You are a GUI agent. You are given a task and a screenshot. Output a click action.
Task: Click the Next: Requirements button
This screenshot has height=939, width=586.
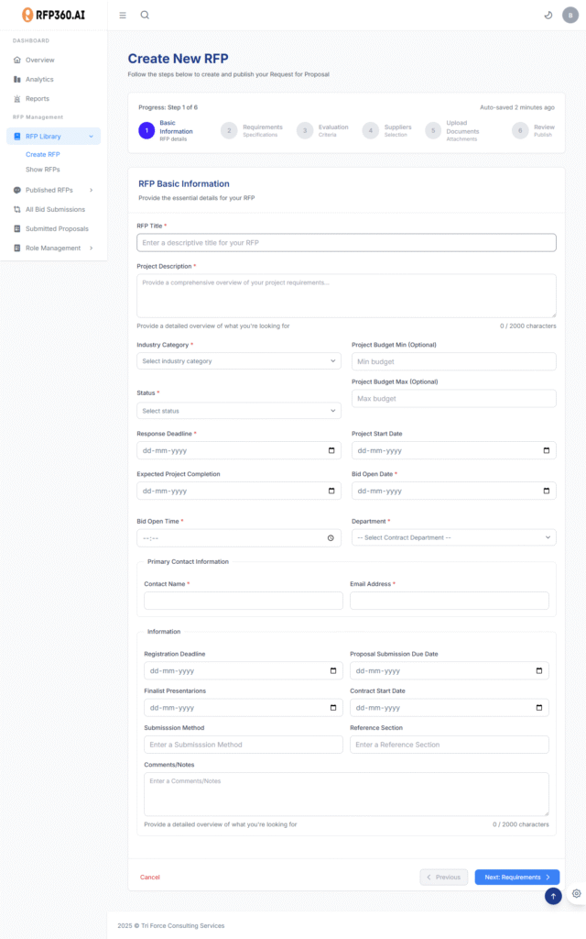click(x=516, y=877)
